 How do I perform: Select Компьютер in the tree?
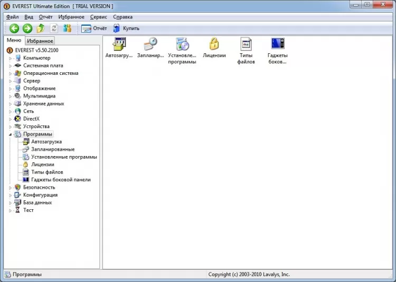[x=37, y=57]
